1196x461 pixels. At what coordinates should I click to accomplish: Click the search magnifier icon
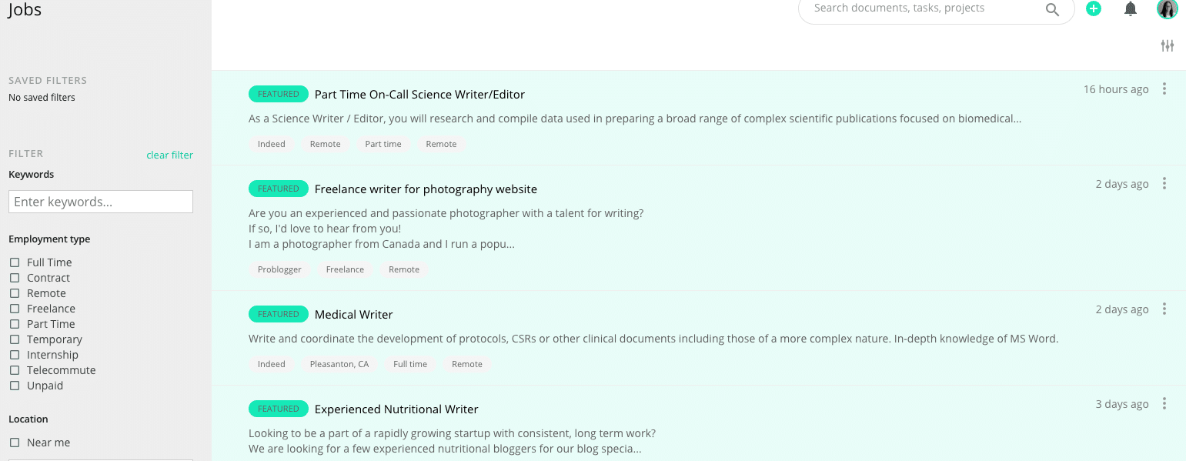coord(1051,10)
